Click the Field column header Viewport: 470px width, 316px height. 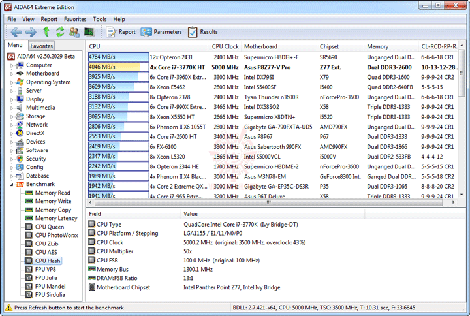[133, 214]
